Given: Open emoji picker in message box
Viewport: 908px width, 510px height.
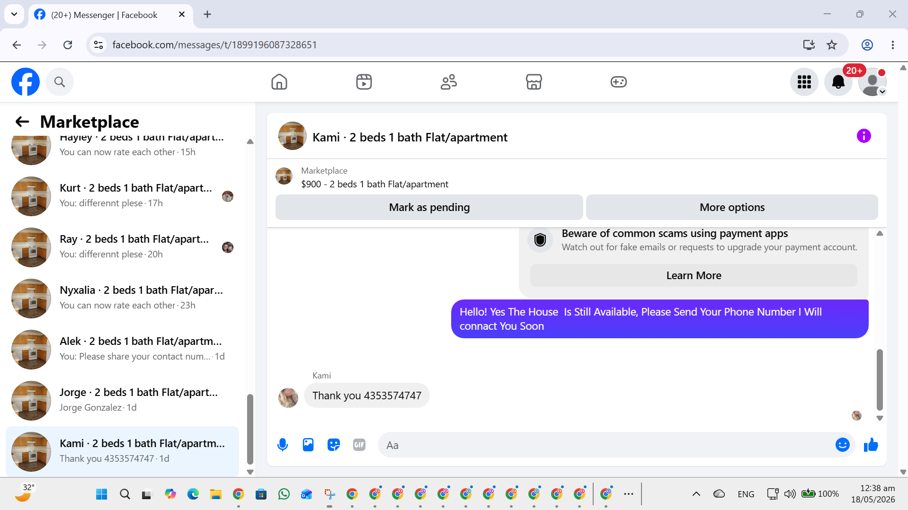Looking at the screenshot, I should pos(843,445).
